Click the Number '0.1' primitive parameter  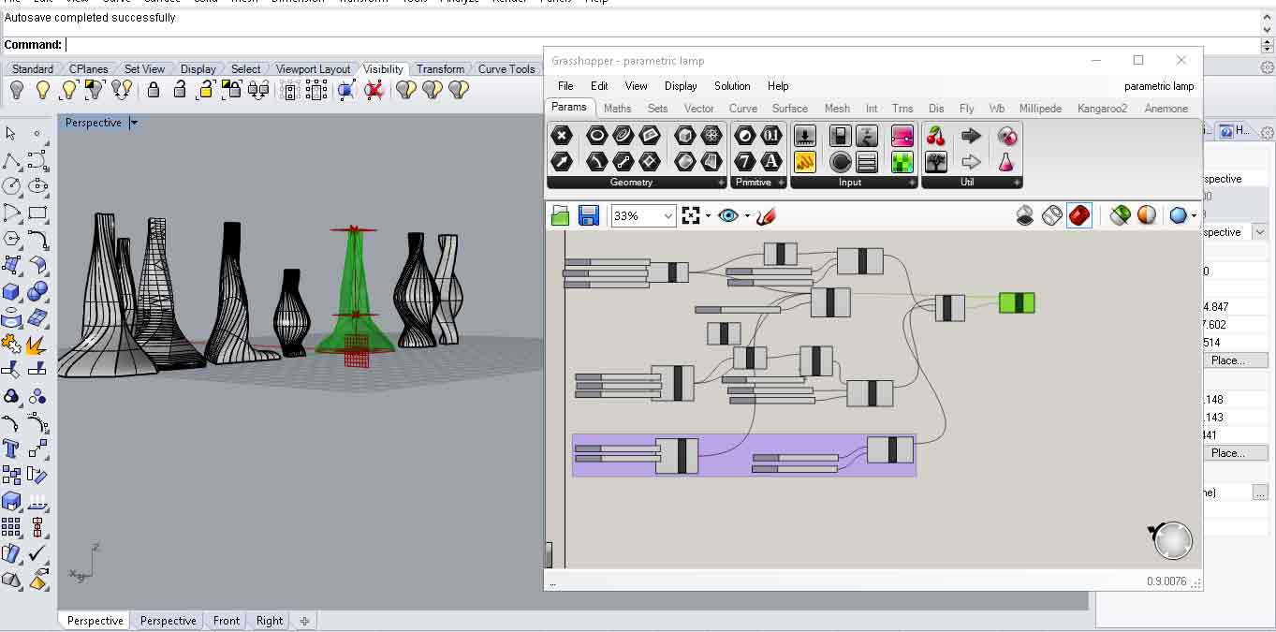[x=770, y=136]
